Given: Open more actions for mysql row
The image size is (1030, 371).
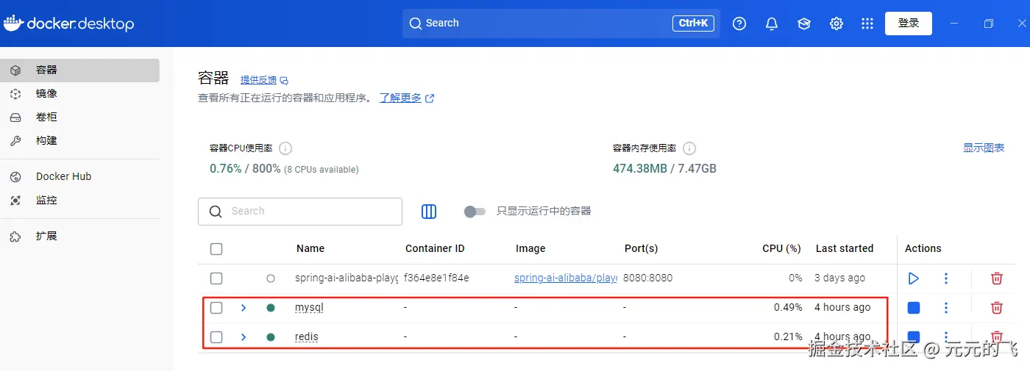Looking at the screenshot, I should 946,308.
